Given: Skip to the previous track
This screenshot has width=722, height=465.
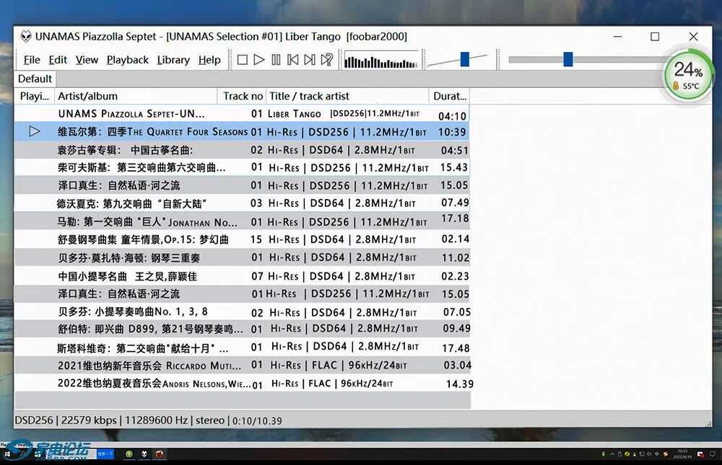Looking at the screenshot, I should tap(292, 60).
